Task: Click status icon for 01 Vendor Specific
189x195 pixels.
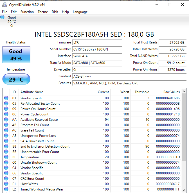Action: [6, 98]
